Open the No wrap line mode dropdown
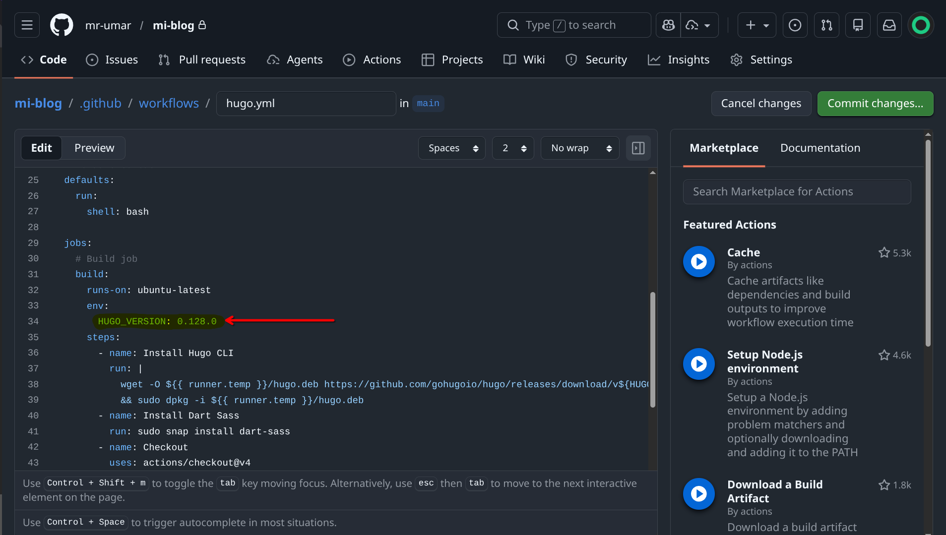Screen dimensions: 946x535 click(580, 148)
